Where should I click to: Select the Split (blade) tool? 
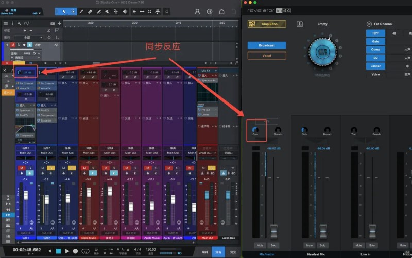click(81, 11)
